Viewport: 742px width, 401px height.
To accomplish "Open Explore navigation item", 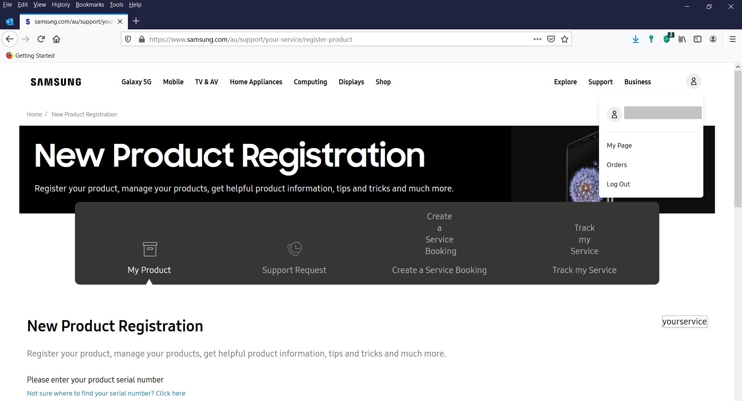I will (565, 82).
